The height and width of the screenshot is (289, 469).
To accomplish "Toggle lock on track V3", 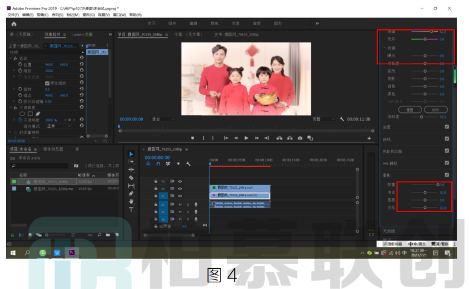I will tap(156, 181).
